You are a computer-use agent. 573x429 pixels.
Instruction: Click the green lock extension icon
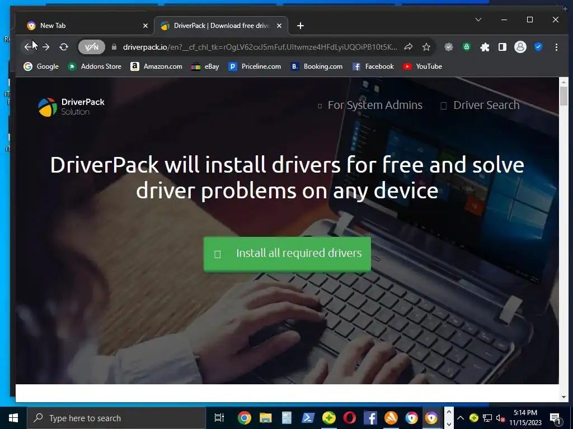tap(466, 47)
